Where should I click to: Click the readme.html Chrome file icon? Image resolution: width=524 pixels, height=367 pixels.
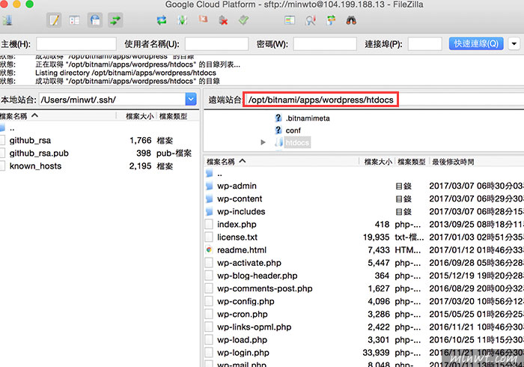pyautogui.click(x=209, y=249)
